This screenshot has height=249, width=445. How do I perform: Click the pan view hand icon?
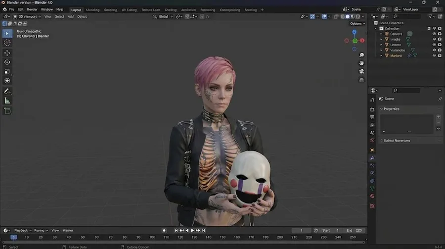pyautogui.click(x=361, y=63)
